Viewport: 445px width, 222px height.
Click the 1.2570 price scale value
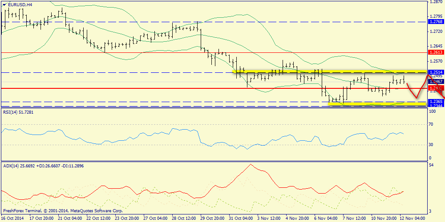pos(436,61)
